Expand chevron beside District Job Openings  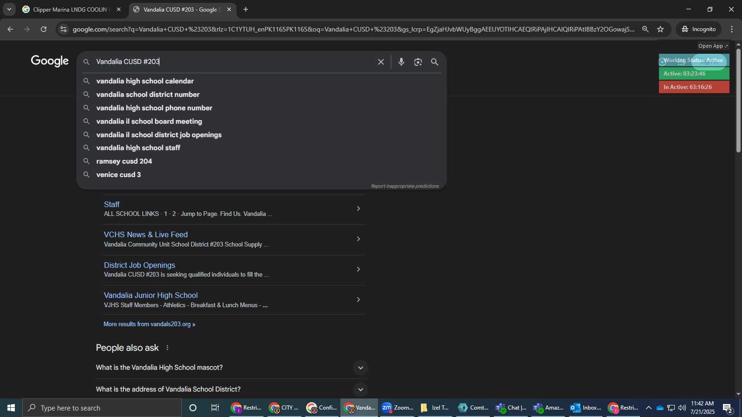358,269
